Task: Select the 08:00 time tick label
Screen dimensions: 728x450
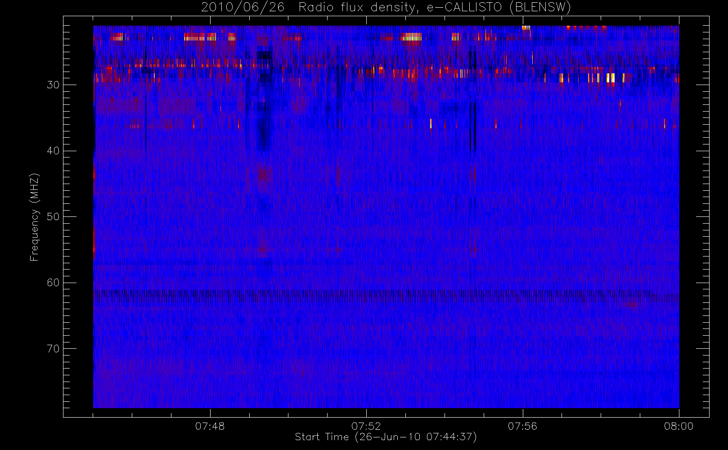Action: pos(679,426)
